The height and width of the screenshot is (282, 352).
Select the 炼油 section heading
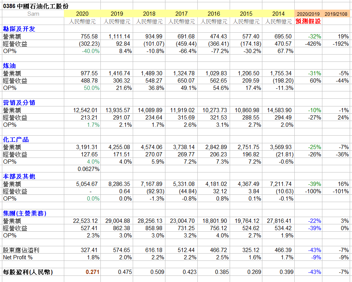point(10,66)
